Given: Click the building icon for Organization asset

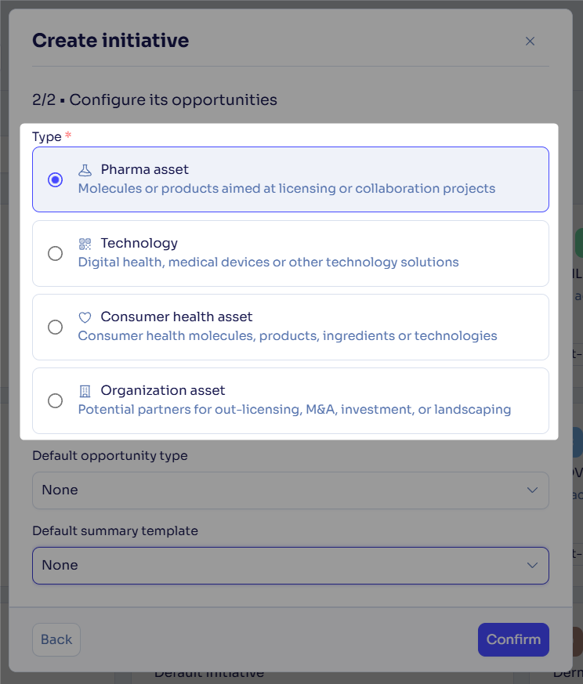Looking at the screenshot, I should 85,391.
